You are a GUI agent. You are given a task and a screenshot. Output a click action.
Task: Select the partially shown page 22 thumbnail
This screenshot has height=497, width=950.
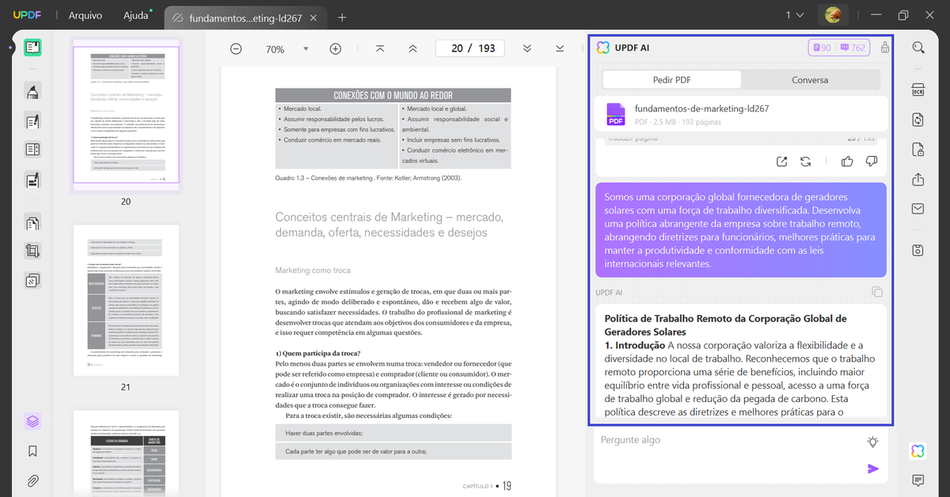click(x=126, y=453)
